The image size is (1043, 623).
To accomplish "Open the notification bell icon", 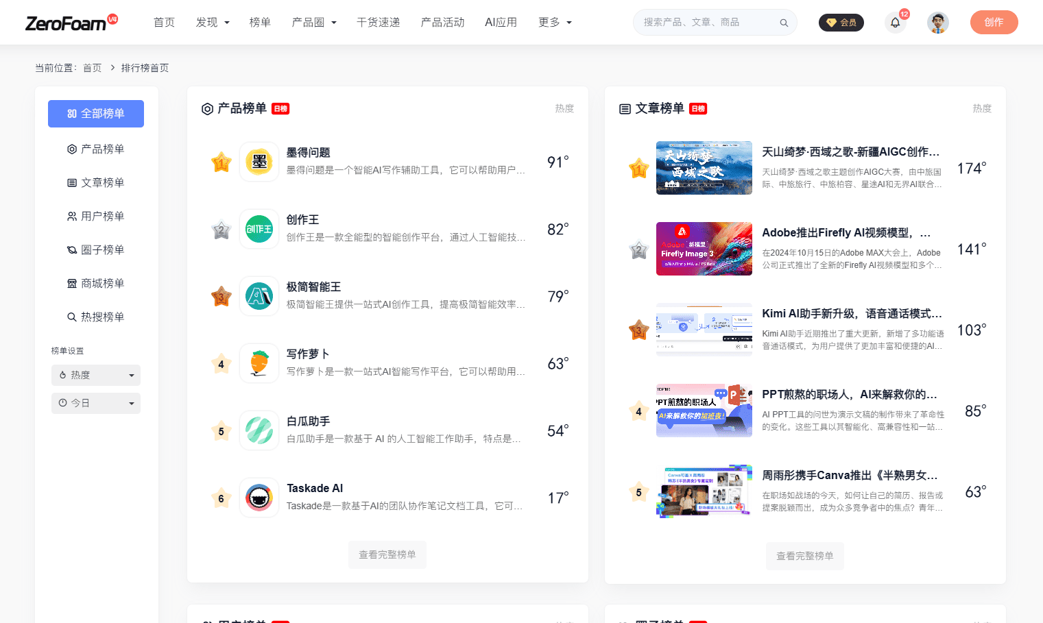I will click(896, 23).
